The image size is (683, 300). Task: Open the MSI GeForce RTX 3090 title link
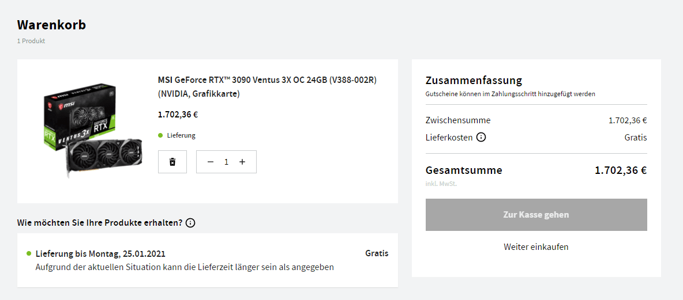pos(267,86)
